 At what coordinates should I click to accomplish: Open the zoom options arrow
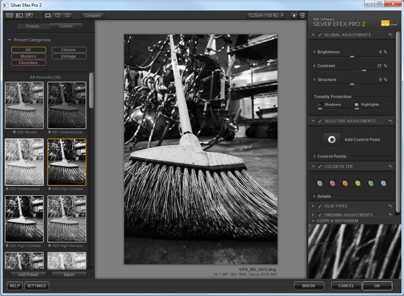tap(282, 15)
